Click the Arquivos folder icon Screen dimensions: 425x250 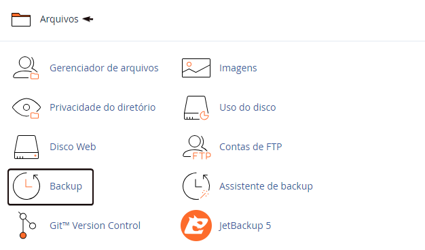click(x=21, y=20)
